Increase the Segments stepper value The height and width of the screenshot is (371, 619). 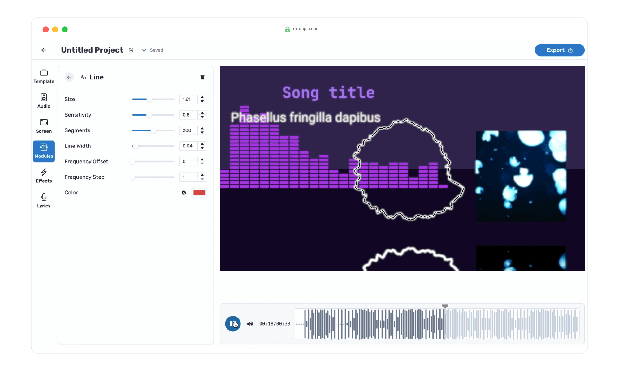[202, 128]
